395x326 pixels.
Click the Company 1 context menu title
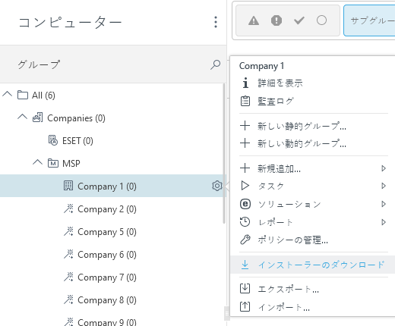(x=261, y=66)
